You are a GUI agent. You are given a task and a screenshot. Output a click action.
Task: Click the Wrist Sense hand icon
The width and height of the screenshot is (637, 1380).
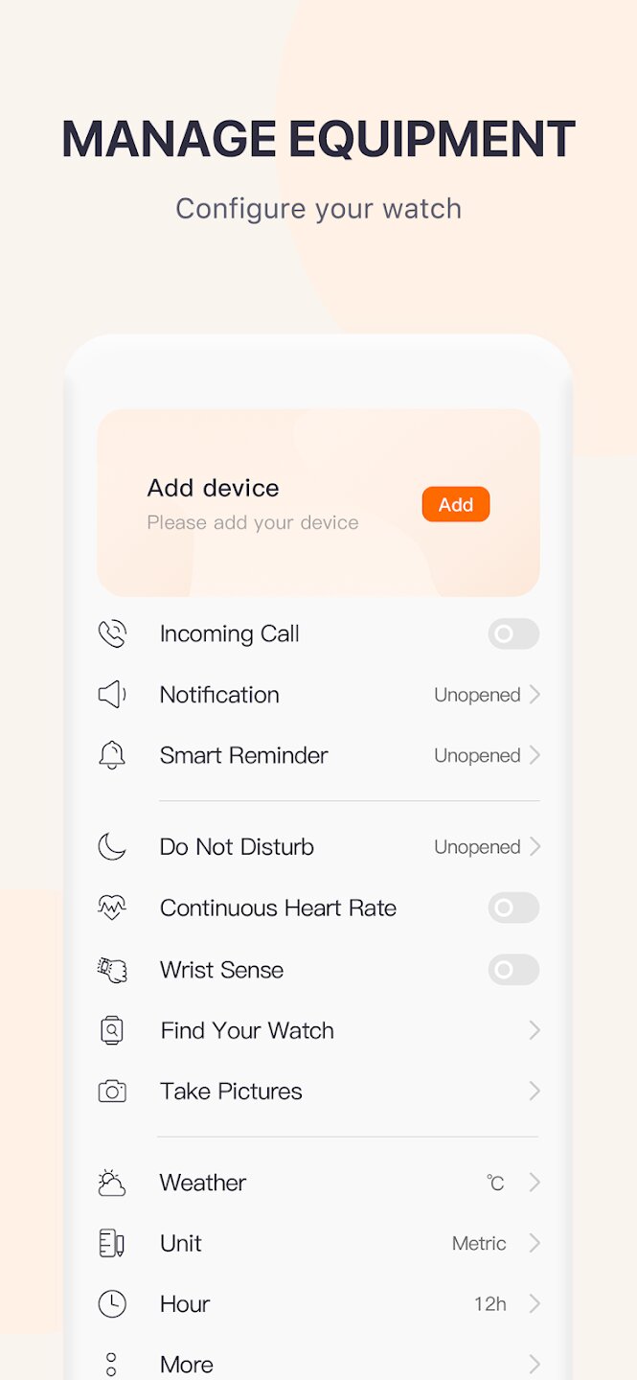click(x=112, y=970)
